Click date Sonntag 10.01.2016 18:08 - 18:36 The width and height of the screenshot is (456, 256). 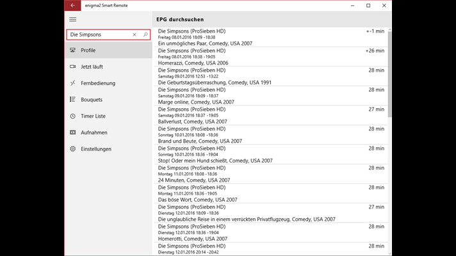(188, 135)
